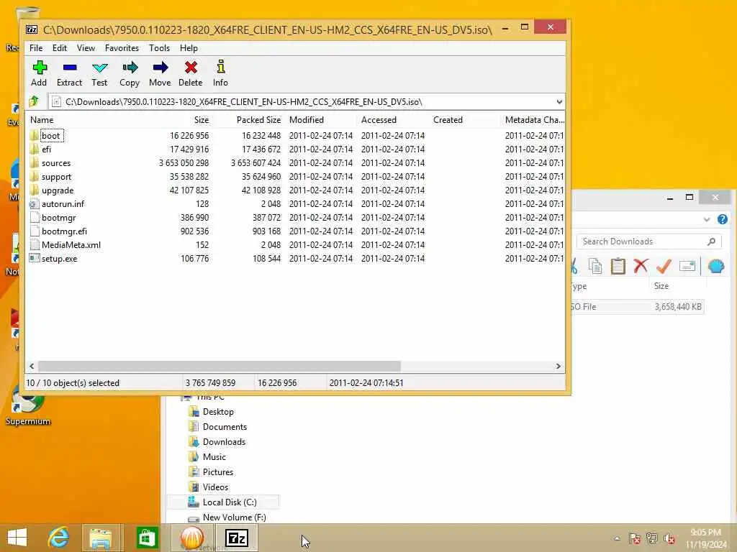Click the Move toolbar icon
The width and height of the screenshot is (737, 552).
click(x=160, y=73)
